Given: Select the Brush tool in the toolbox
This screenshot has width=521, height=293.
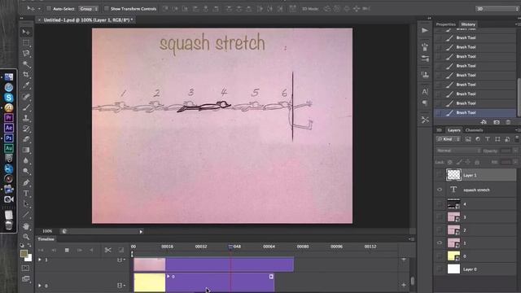Looking at the screenshot, I should coord(26,107).
